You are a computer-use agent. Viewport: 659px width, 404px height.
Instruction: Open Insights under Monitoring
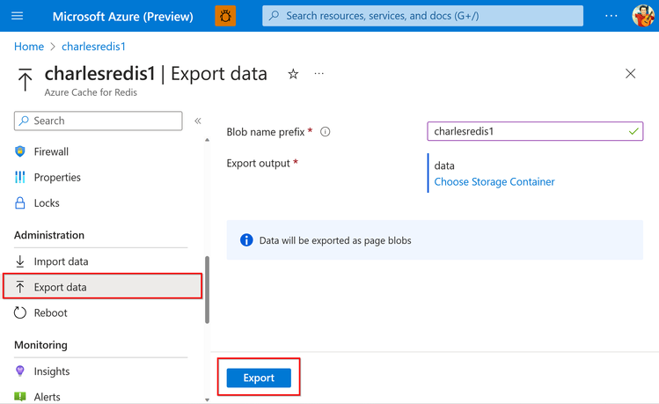click(x=52, y=371)
